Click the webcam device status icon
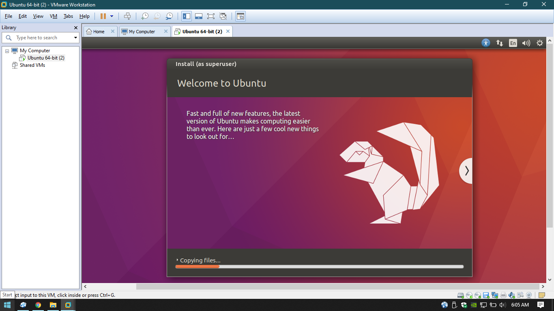This screenshot has height=311, width=554. 529,295
